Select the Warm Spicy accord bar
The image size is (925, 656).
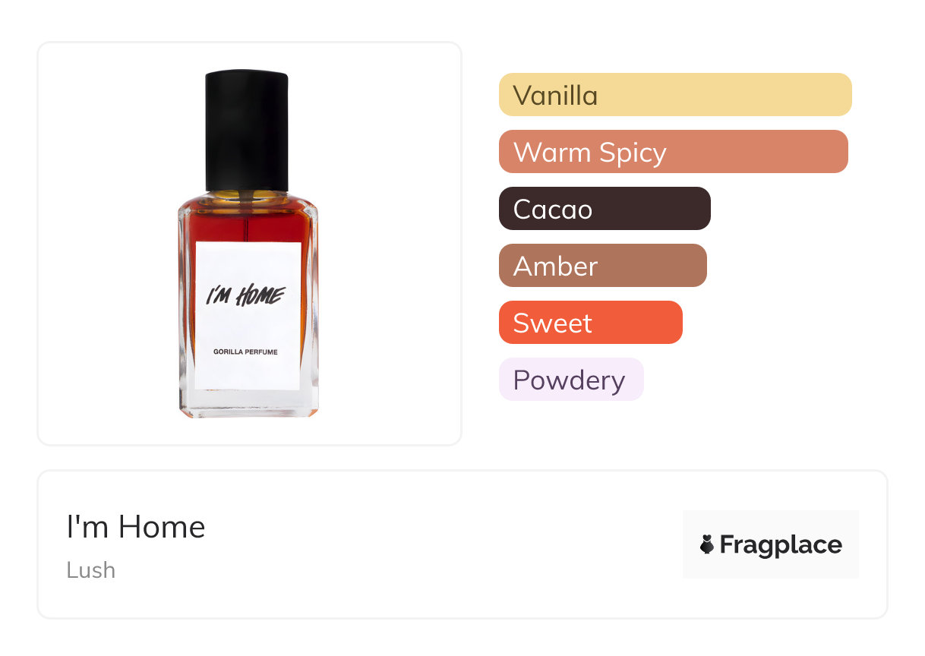[673, 152]
